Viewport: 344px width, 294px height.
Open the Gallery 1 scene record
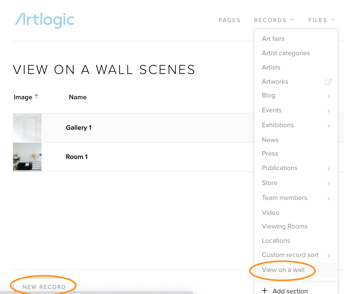[x=79, y=128]
